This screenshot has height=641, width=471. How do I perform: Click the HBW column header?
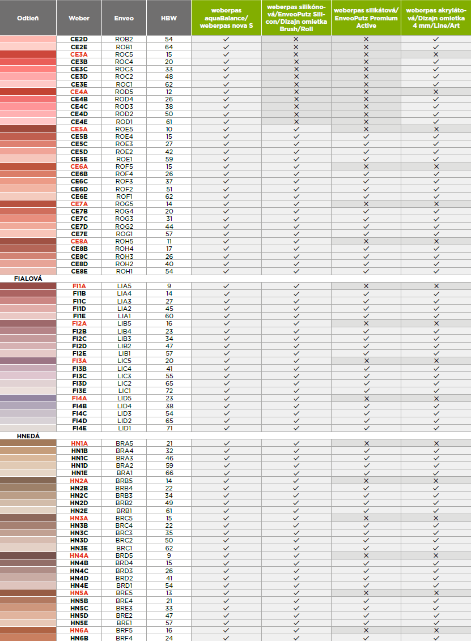(x=169, y=18)
